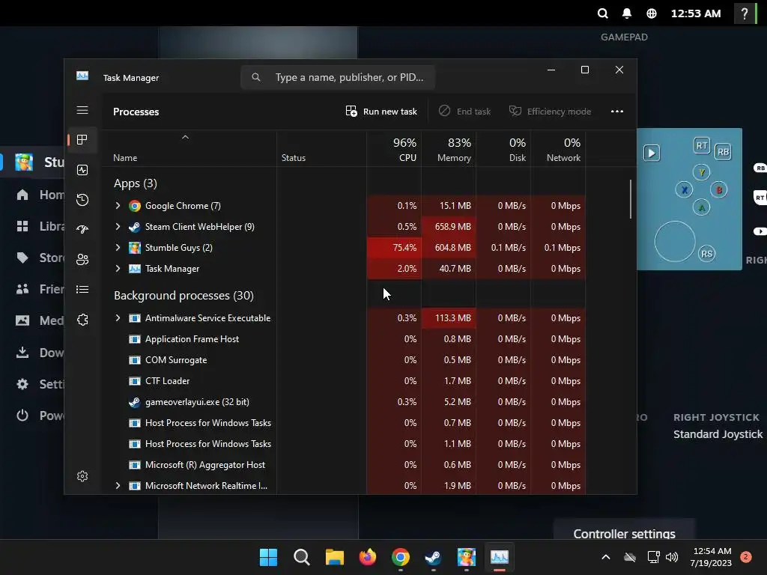Open the Users icon in sidebar
The image size is (767, 575).
click(82, 259)
